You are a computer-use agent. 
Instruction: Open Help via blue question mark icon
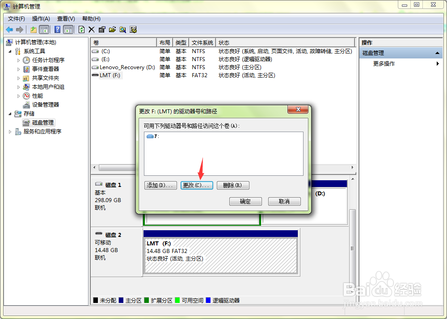(x=57, y=29)
